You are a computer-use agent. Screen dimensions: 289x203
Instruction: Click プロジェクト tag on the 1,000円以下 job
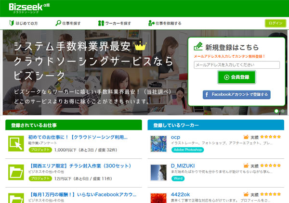[x=40, y=150]
